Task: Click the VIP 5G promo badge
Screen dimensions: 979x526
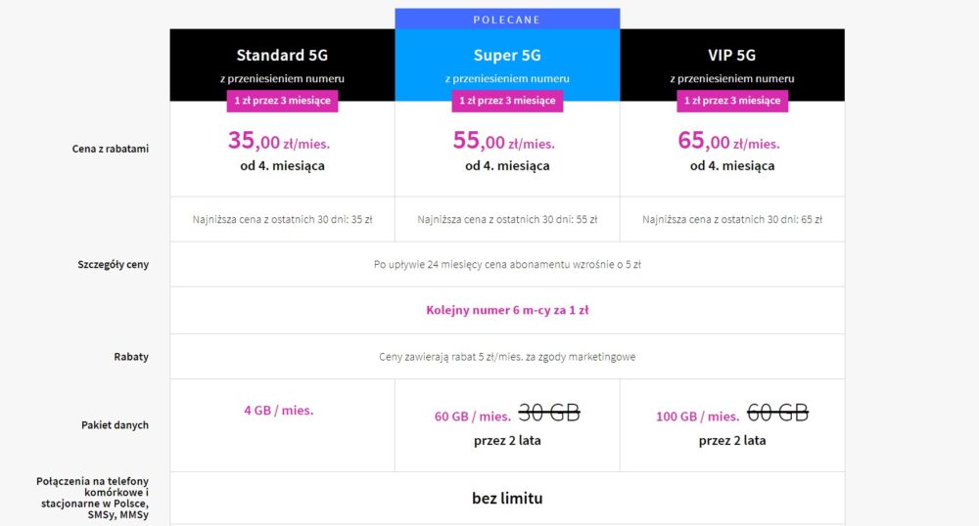Action: (732, 101)
